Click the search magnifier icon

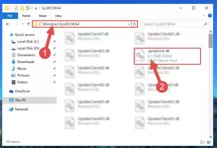205,24
